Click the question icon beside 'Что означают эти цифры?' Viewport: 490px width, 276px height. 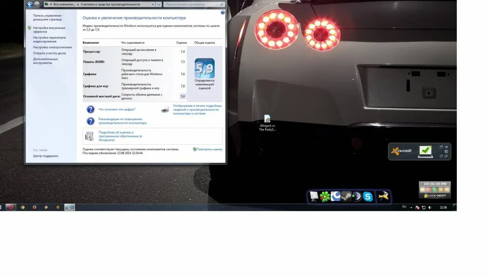point(90,110)
